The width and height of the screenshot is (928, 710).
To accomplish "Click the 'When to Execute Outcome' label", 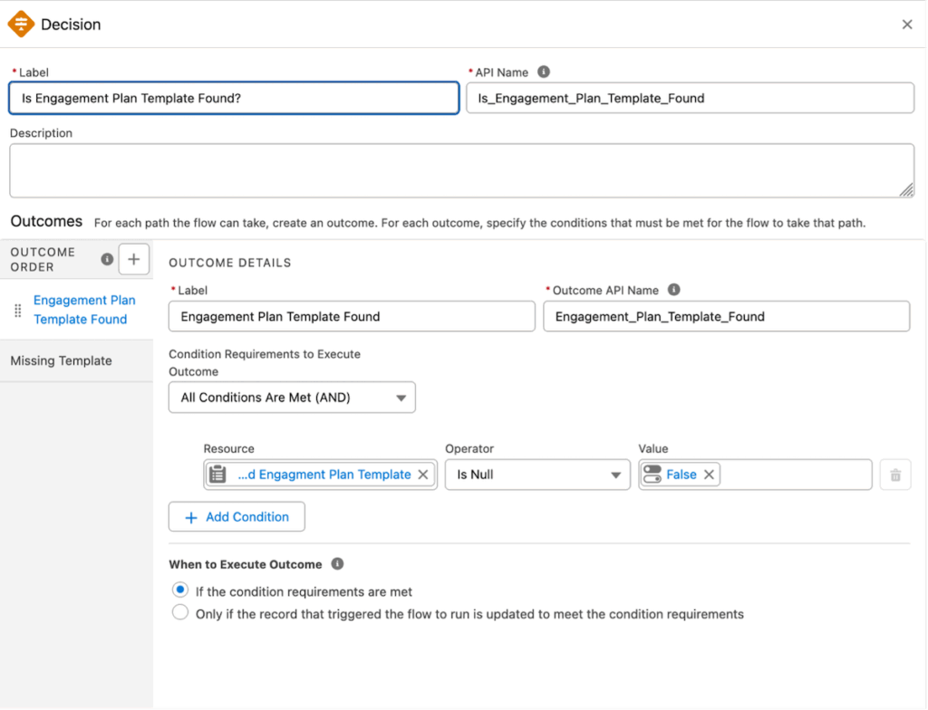I will click(245, 564).
